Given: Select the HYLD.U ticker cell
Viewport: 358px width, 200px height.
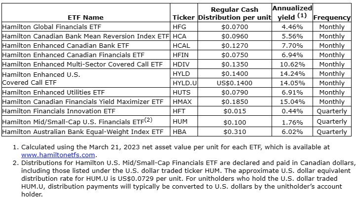Looking at the screenshot, I should click(x=184, y=83).
